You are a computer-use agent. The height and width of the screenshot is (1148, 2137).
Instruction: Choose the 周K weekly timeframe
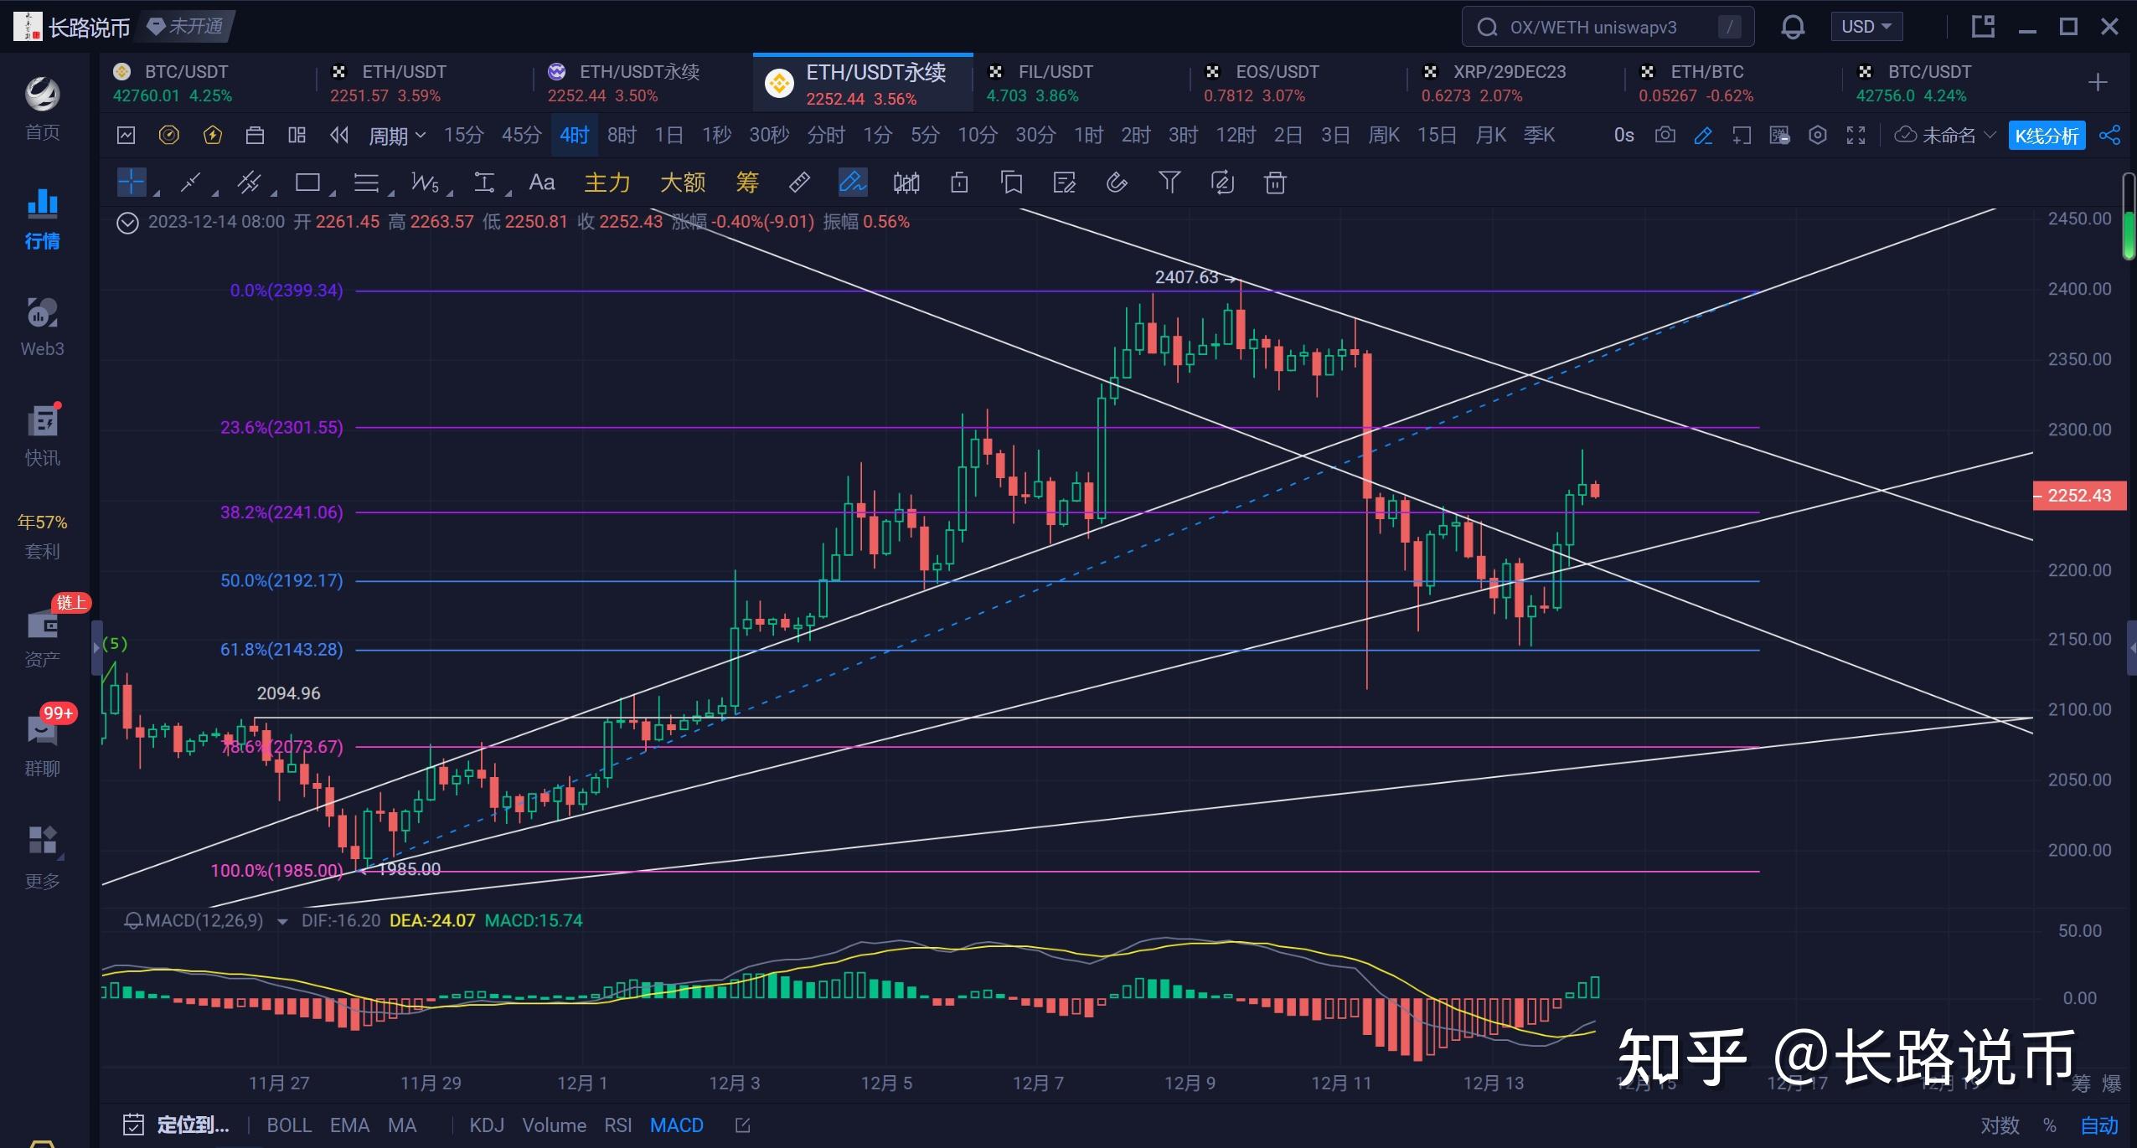coord(1384,135)
